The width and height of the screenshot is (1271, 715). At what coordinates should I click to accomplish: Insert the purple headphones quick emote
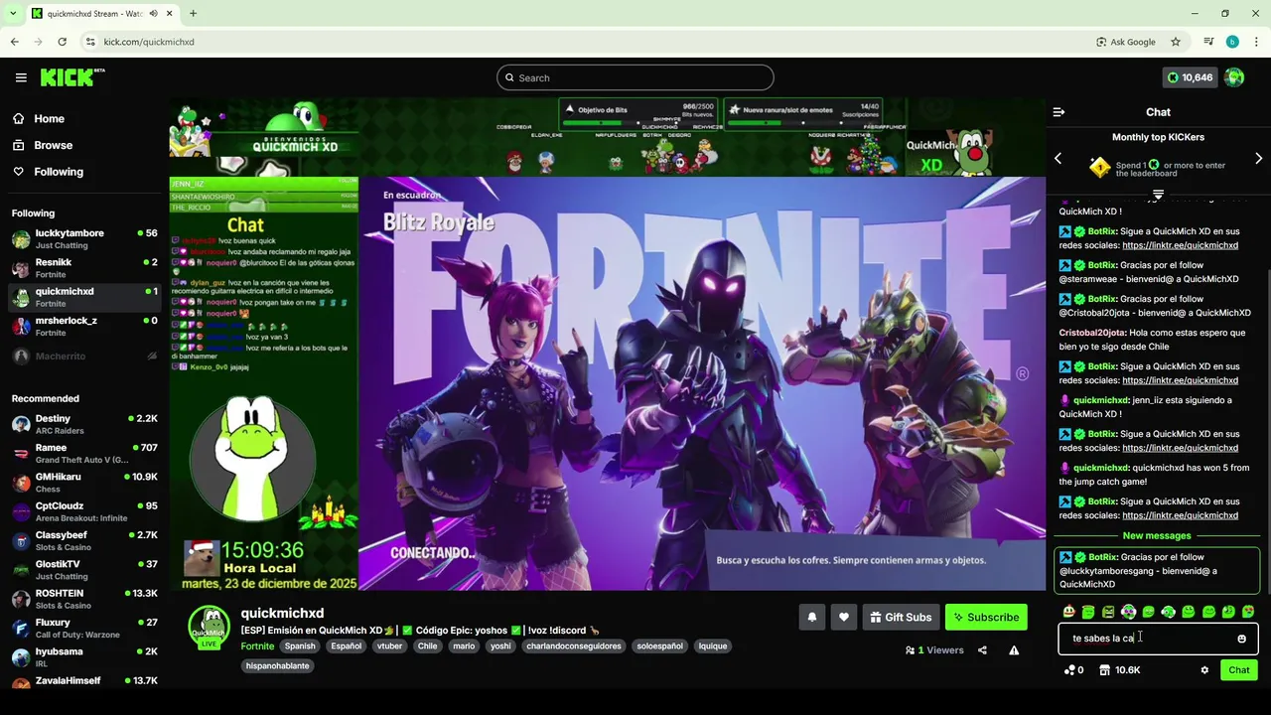1128,612
